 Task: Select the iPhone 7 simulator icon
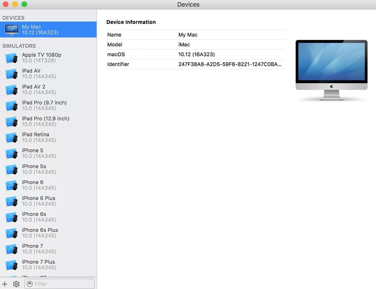(x=11, y=249)
